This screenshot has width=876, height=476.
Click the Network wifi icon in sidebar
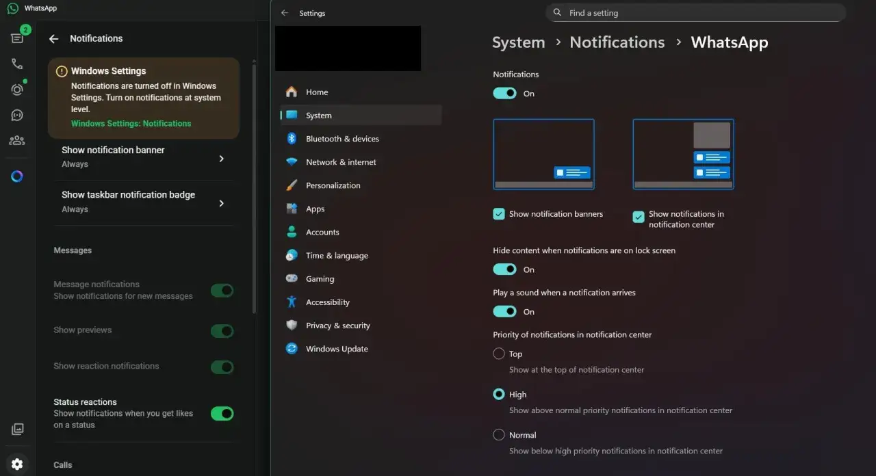tap(292, 162)
